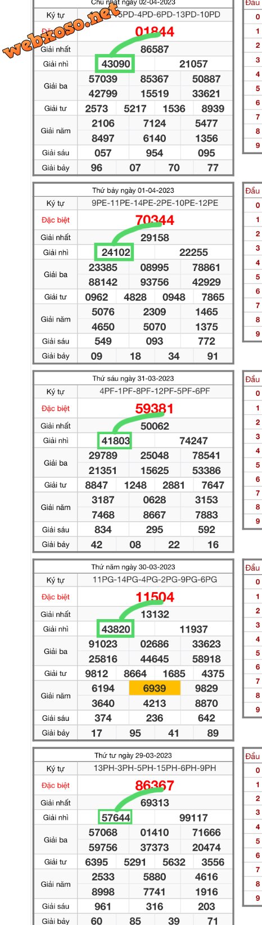This screenshot has width=262, height=925.
Task: Click green-boxed number 41803
Action: pyautogui.click(x=115, y=441)
